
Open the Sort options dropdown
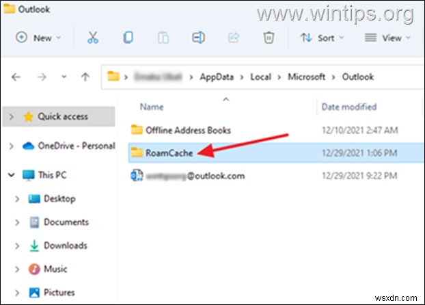click(x=322, y=38)
